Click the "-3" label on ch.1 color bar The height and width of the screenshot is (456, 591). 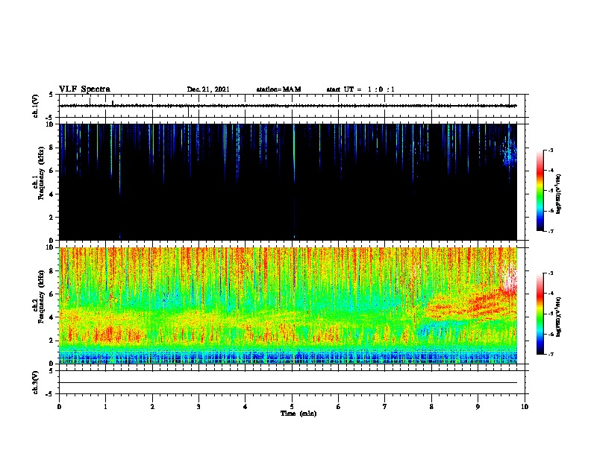click(x=550, y=150)
